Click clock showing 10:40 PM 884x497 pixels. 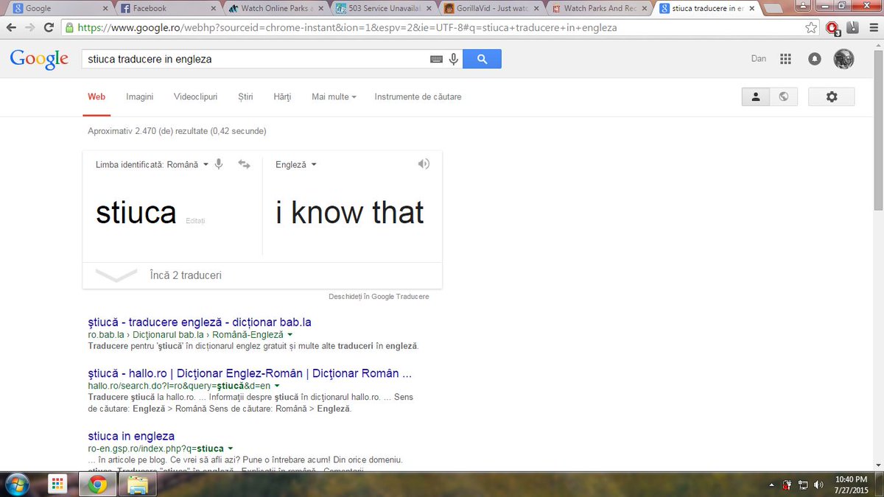pos(850,479)
